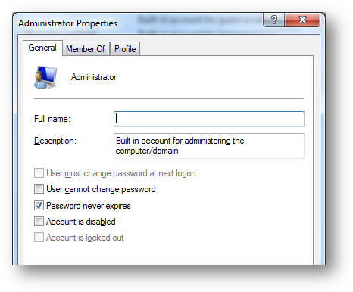Uncheck the Password never expires checkbox
The width and height of the screenshot is (353, 292).
39,206
